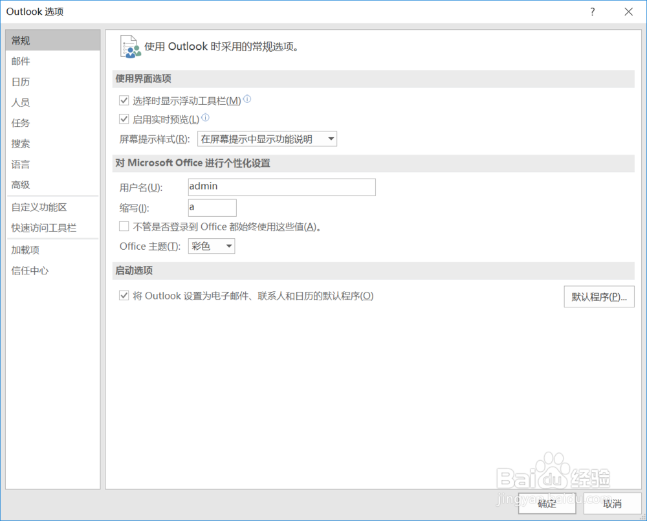
Task: Open the Office 主题 dropdown
Action: click(x=212, y=246)
